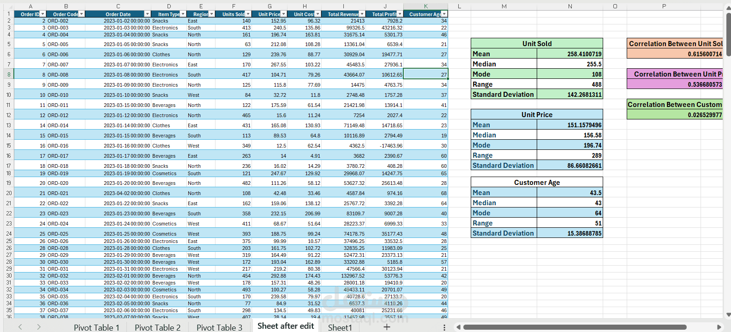This screenshot has width=731, height=332.
Task: Open the Unit Price filter dropdown
Action: tap(284, 14)
